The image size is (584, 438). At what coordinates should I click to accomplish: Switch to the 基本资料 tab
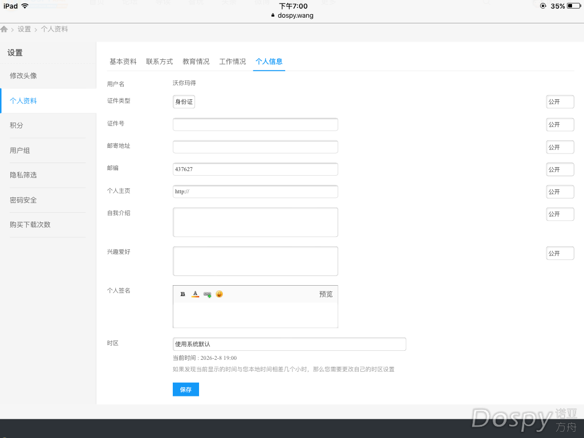(x=123, y=62)
